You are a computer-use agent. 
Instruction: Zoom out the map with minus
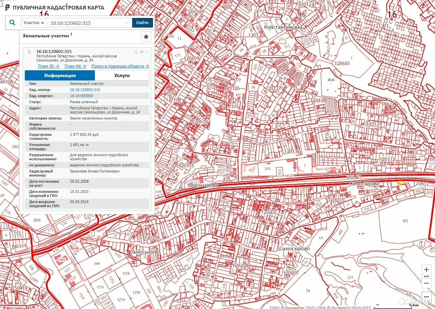[x=427, y=283]
